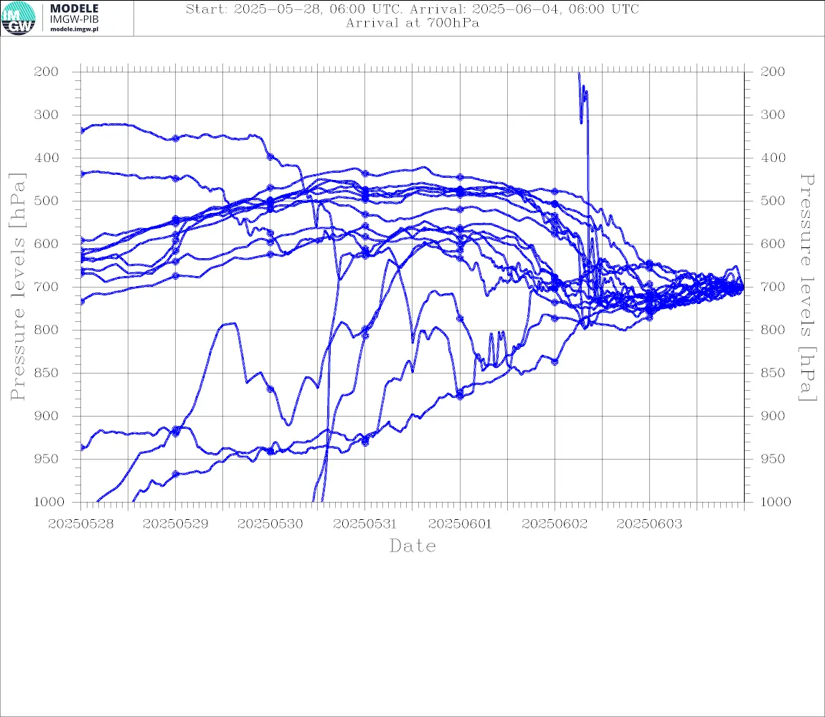This screenshot has height=717, width=825.
Task: Click right axis value 500
Action: (773, 201)
